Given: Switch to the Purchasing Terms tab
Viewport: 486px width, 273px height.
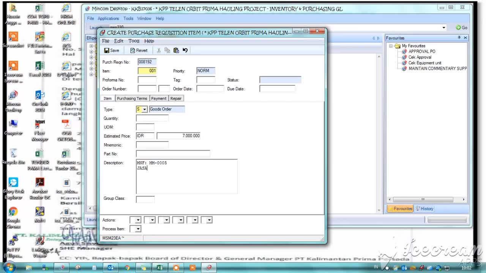Looking at the screenshot, I should tap(132, 99).
